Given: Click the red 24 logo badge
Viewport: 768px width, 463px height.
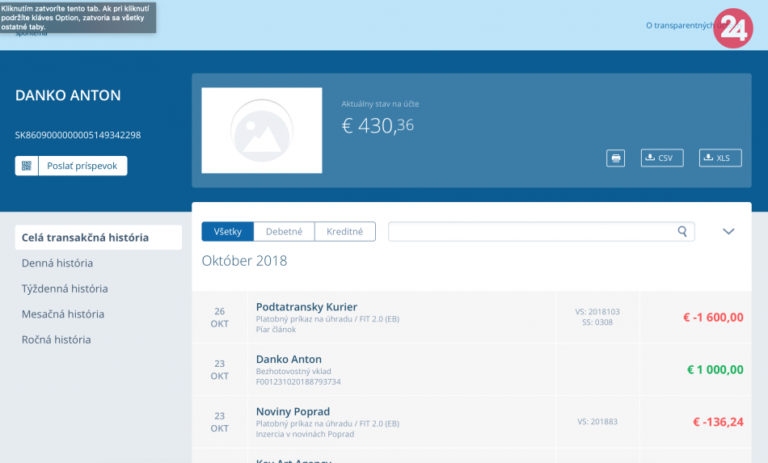Looking at the screenshot, I should [x=733, y=28].
